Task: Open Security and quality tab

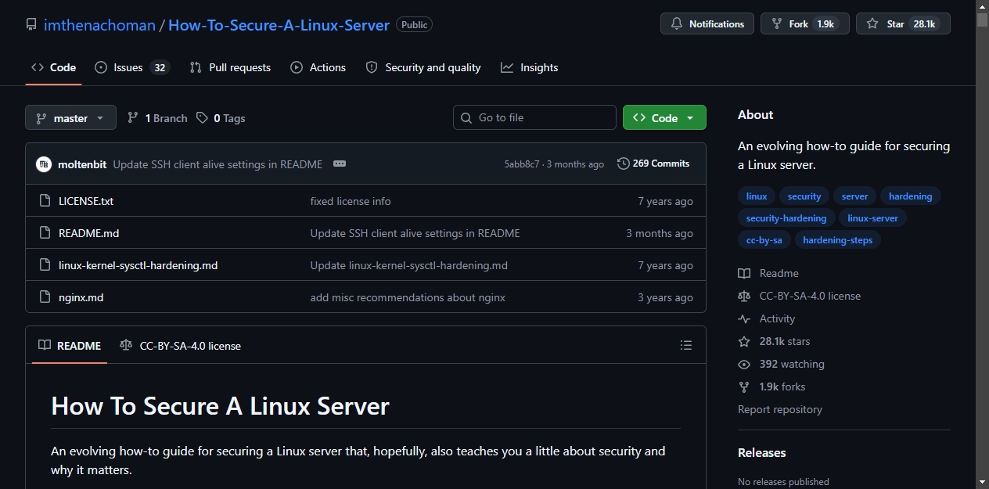Action: [423, 67]
